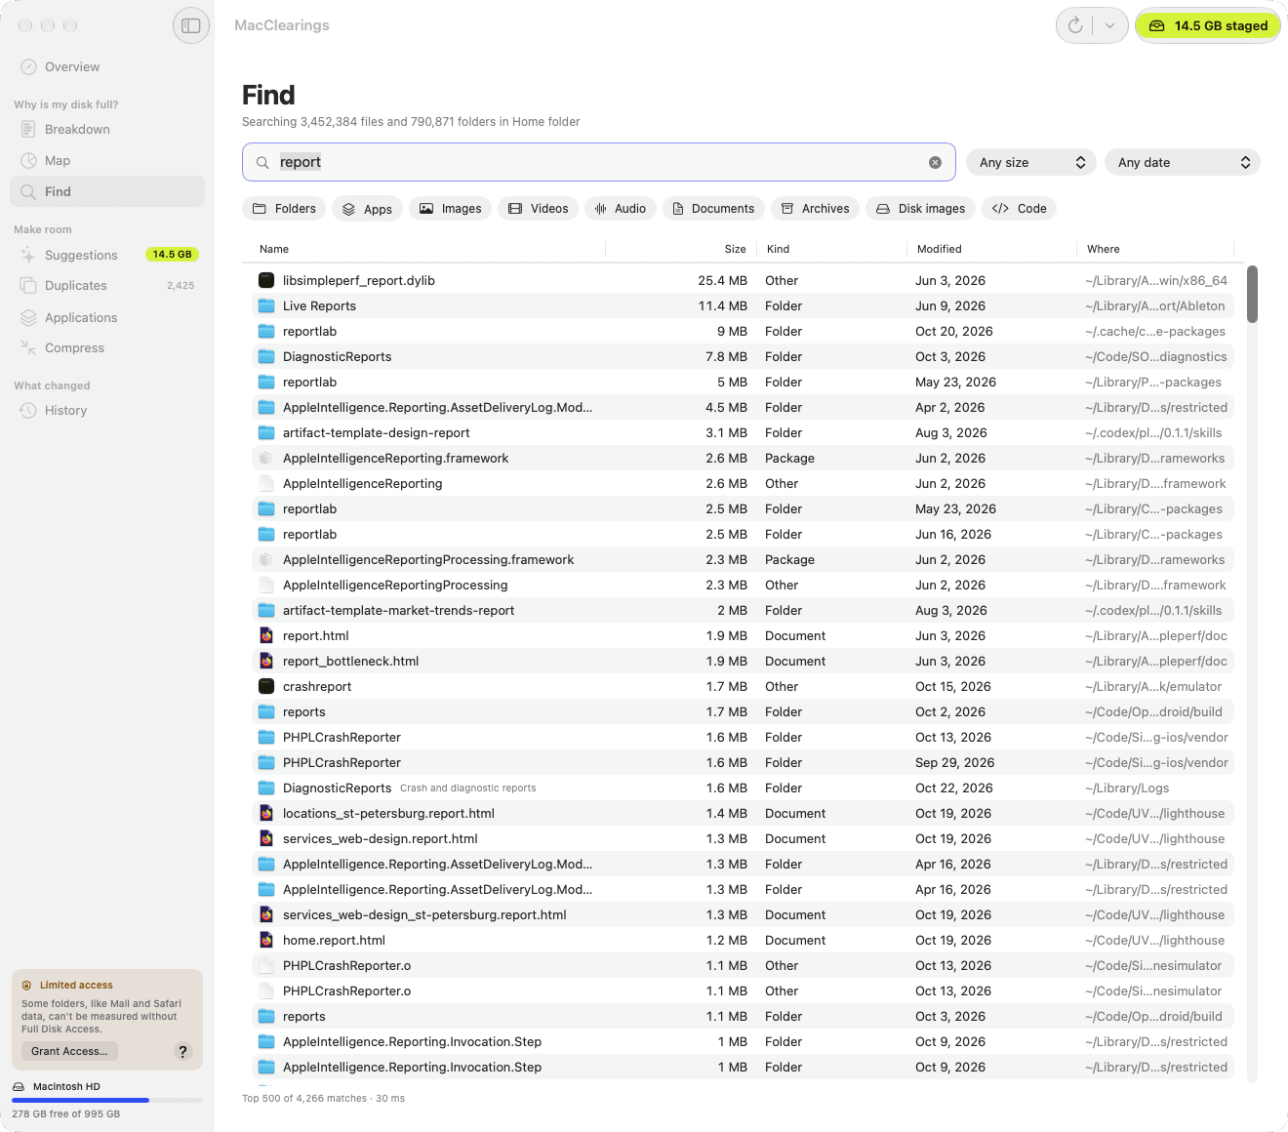
Task: Click the 25.4 MB size cell
Action: [x=722, y=281]
